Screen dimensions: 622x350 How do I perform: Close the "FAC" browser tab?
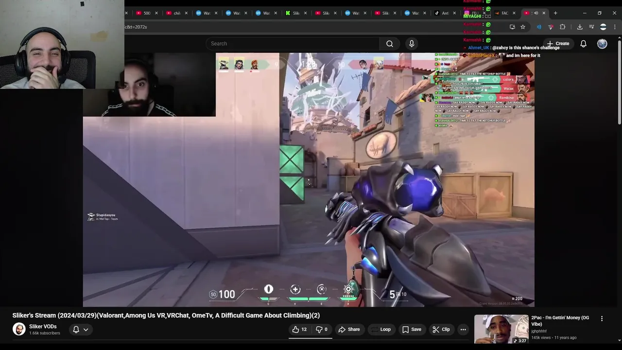point(514,13)
